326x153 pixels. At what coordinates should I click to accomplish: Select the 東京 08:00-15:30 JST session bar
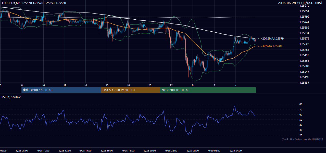pos(61,90)
